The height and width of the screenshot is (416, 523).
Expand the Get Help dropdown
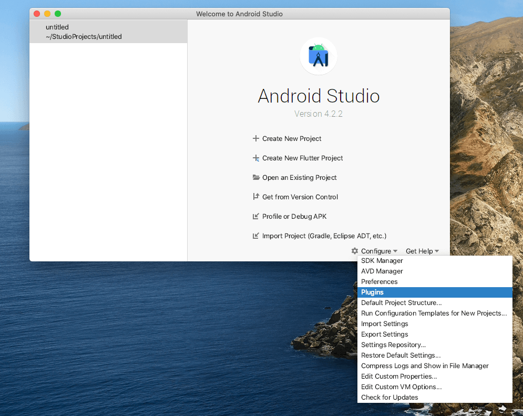[422, 251]
